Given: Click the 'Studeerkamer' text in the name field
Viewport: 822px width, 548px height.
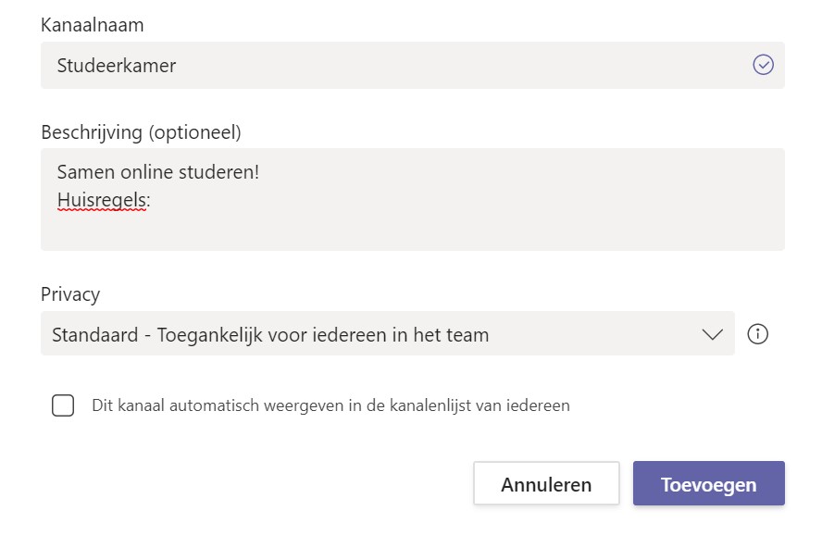Looking at the screenshot, I should tap(117, 66).
